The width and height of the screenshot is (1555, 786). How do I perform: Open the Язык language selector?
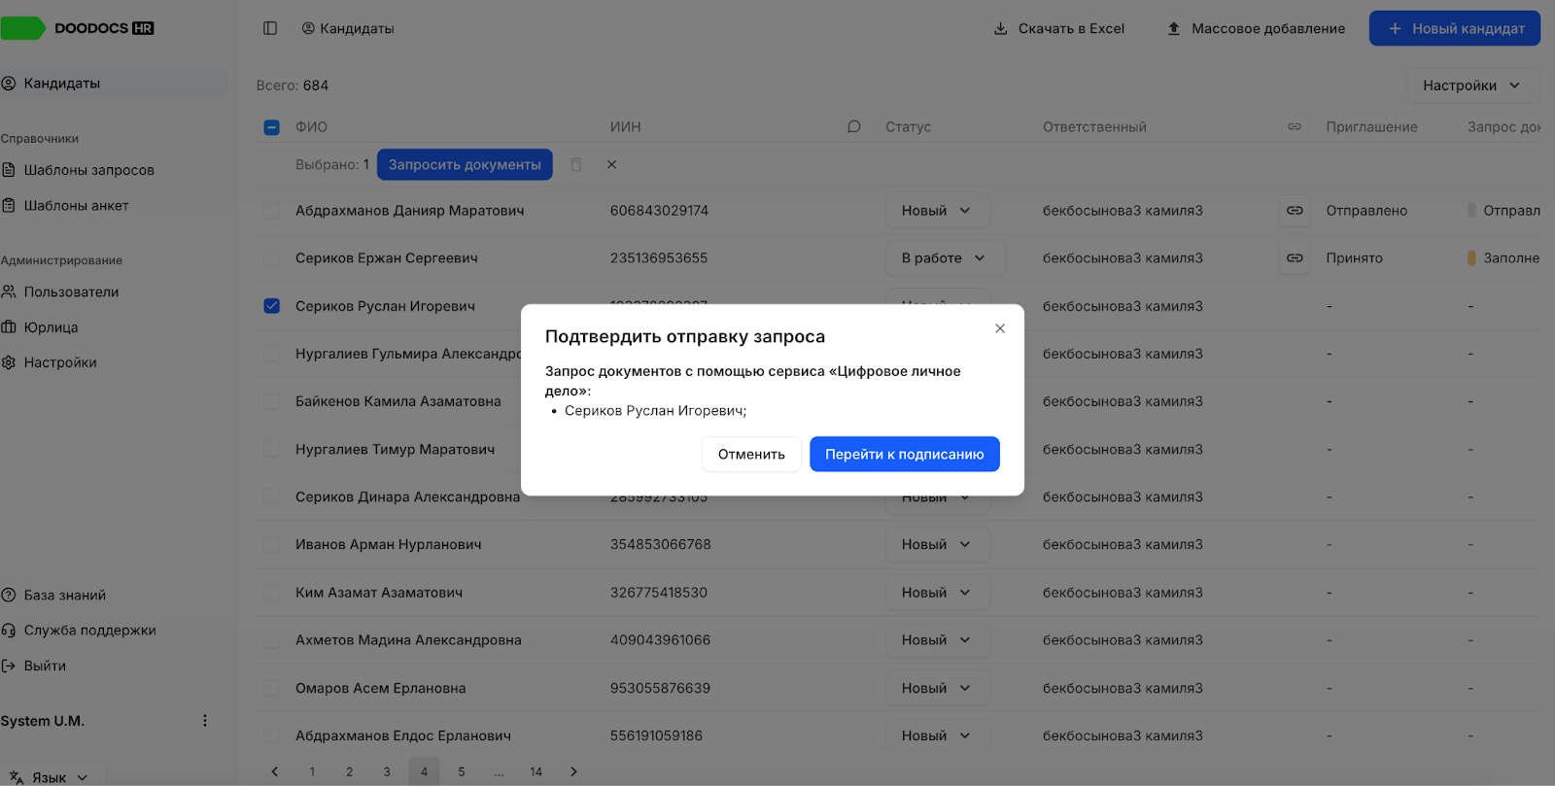click(52, 777)
